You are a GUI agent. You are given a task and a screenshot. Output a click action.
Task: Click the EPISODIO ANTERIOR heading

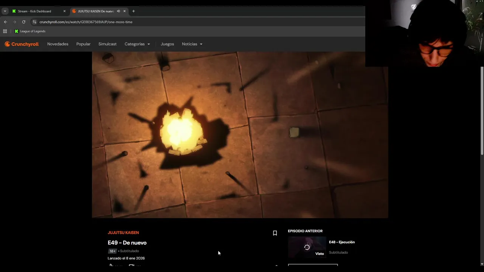tap(305, 231)
